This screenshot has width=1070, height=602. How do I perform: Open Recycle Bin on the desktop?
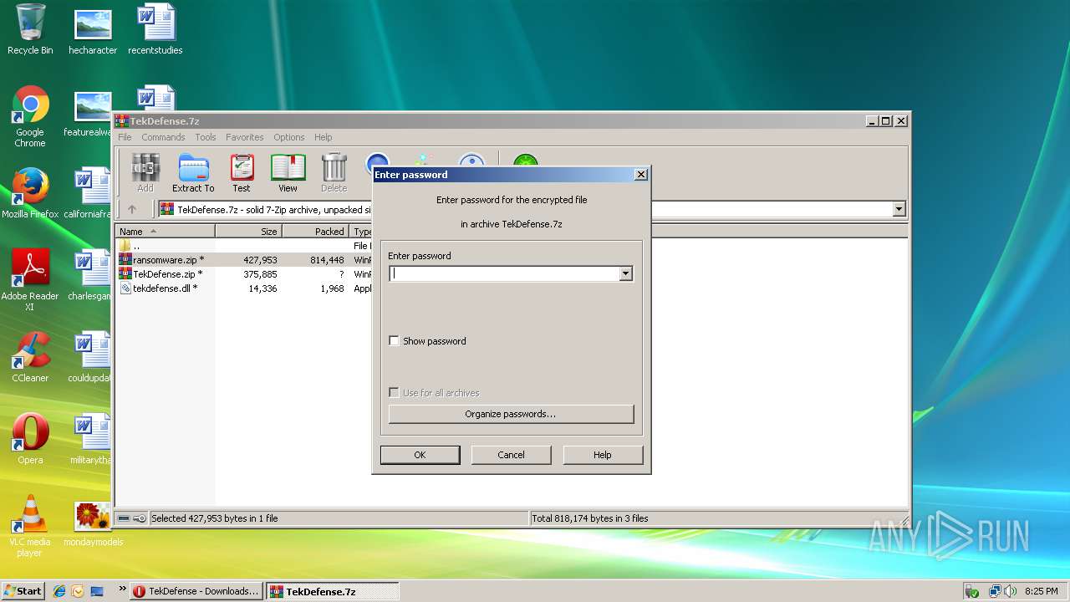pos(30,29)
